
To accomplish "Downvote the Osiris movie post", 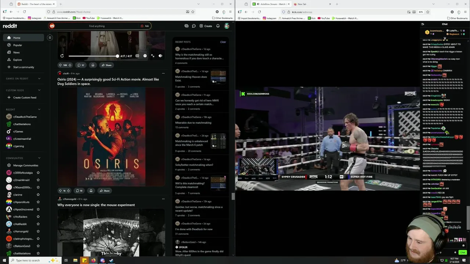I will 68,191.
